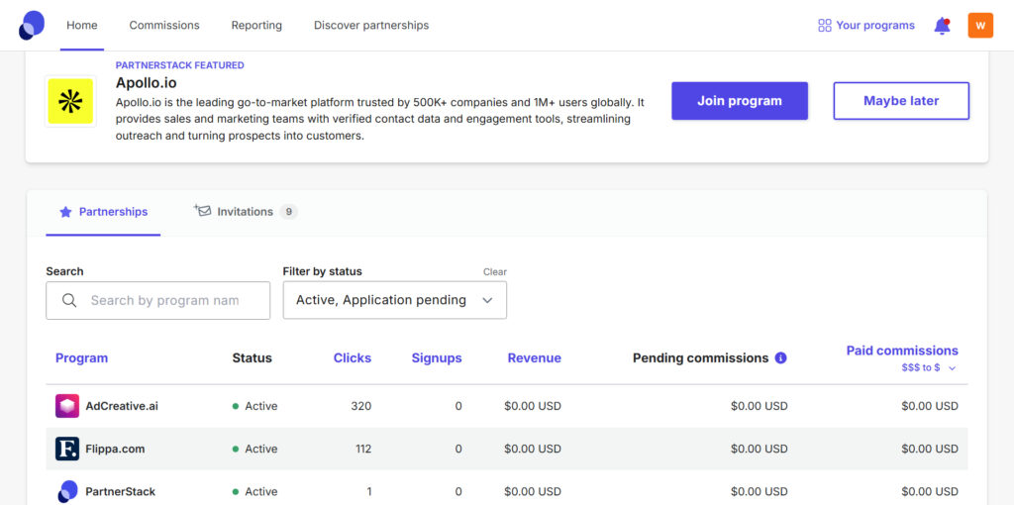Click the 112 clicks value
The height and width of the screenshot is (505, 1014).
click(363, 449)
